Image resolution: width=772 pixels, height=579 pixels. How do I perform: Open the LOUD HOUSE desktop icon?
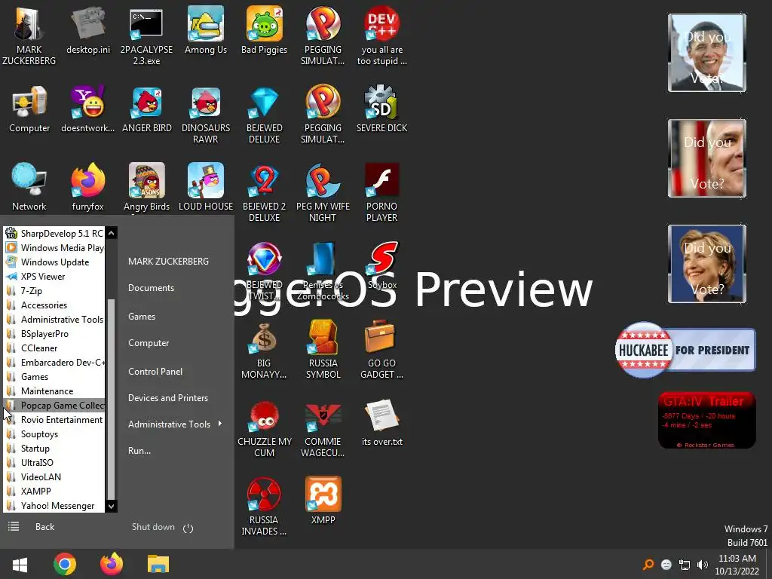point(206,187)
